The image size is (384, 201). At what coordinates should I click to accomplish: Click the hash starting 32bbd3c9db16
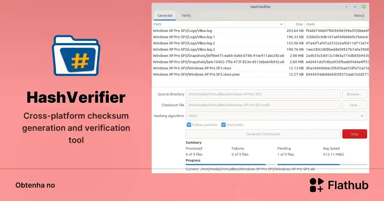[x=337, y=37]
